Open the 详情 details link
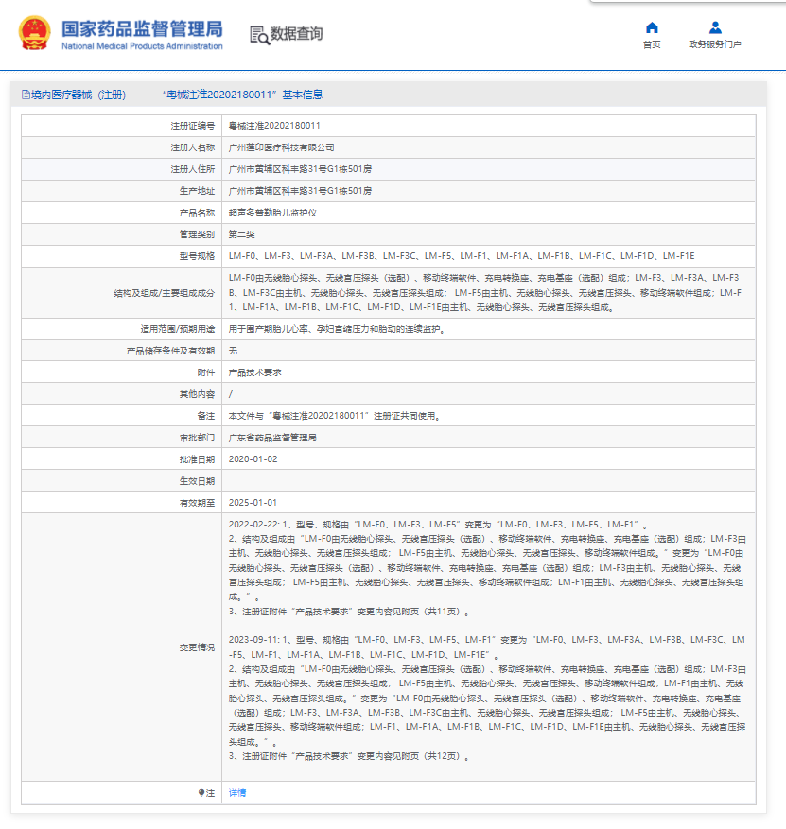Image resolution: width=786 pixels, height=829 pixels. (x=237, y=792)
